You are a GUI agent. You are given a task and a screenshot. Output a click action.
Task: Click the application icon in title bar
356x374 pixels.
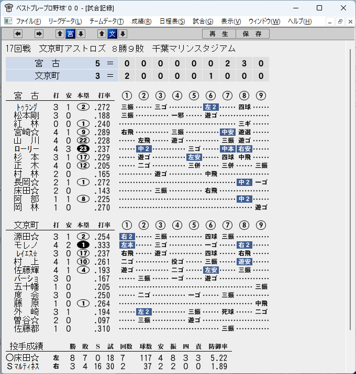(x=8, y=8)
